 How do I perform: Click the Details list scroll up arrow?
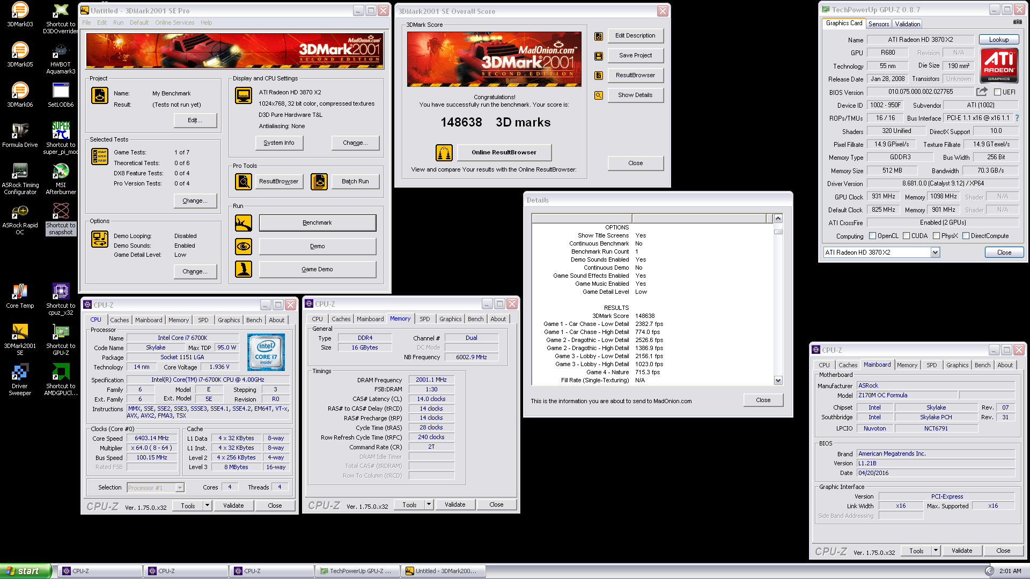click(x=778, y=219)
